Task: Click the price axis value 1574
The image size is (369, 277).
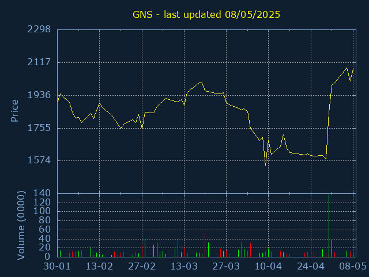Action: [39, 160]
